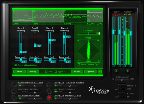
Task: Click the input gain link lock icon
Action: click(x=116, y=71)
